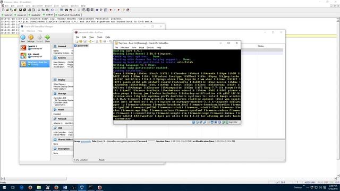Screen dimensions: 340x191
Task: Click the green Show arrow in VirtualBox Manager
Action: pyautogui.click(x=47, y=38)
